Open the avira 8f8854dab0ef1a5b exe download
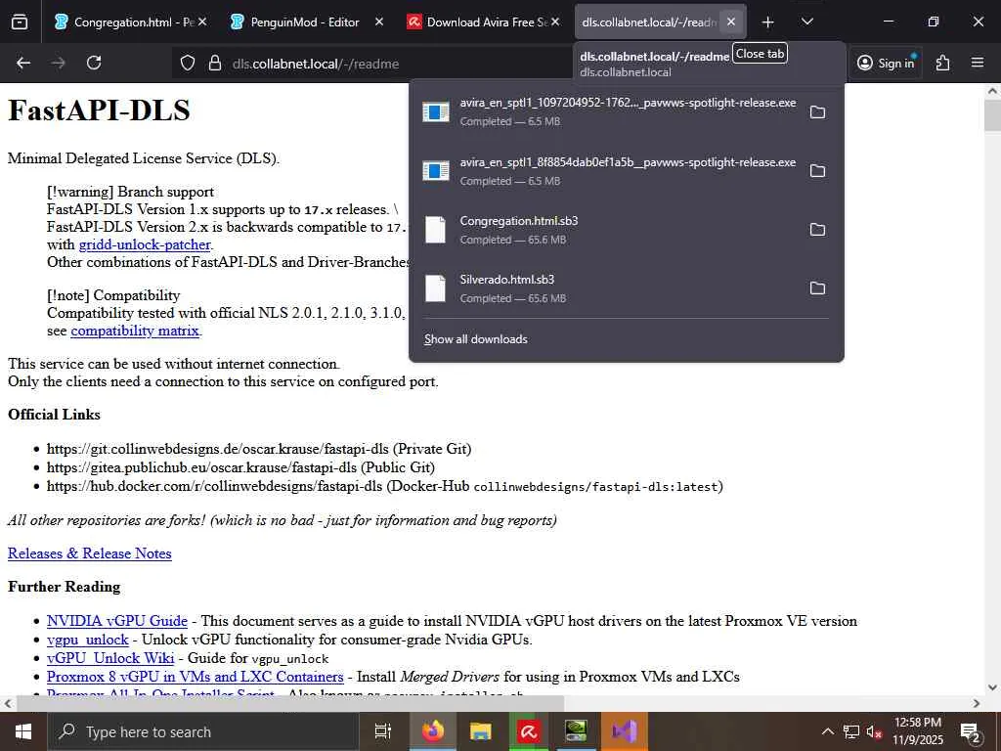This screenshot has width=1001, height=751. click(609, 171)
